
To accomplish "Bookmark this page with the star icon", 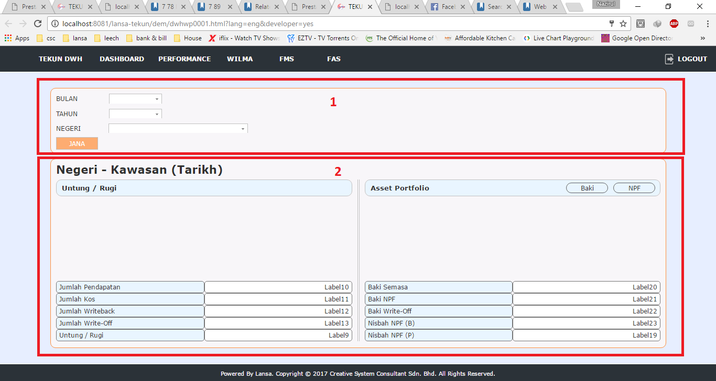I will click(x=623, y=24).
